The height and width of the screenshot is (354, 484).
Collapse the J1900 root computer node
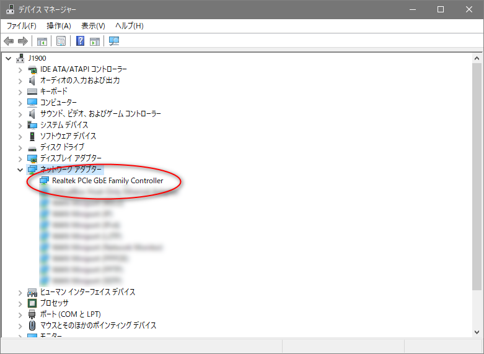(x=8, y=58)
